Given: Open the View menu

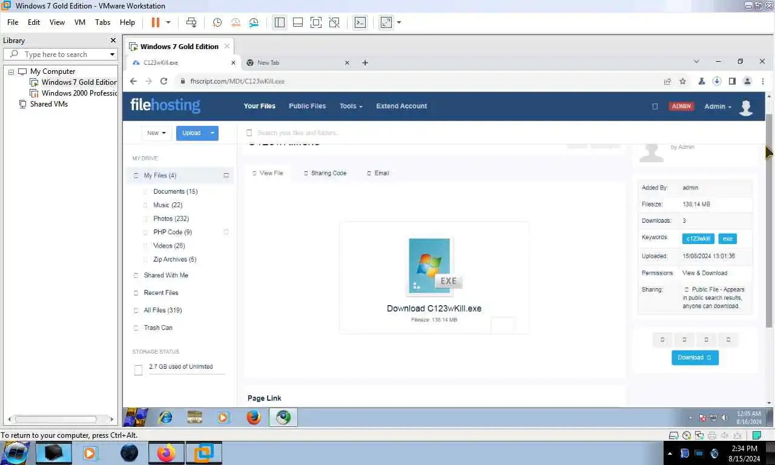Looking at the screenshot, I should pyautogui.click(x=57, y=22).
